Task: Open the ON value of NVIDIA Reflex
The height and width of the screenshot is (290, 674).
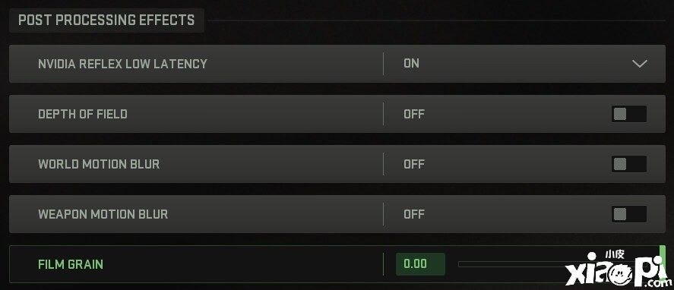Action: pos(411,64)
